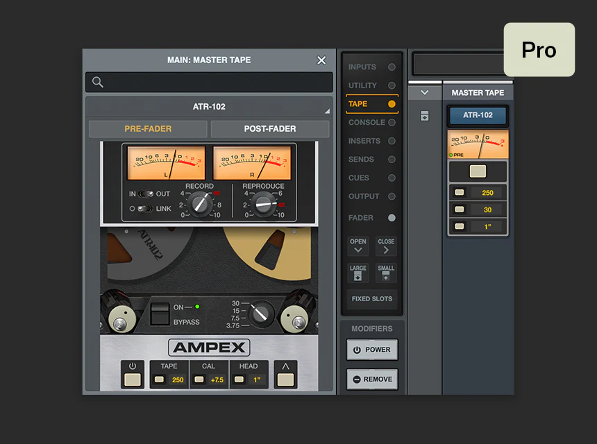Click the right channel VU meter
Viewport: 597px width, 444px height.
[x=252, y=163]
